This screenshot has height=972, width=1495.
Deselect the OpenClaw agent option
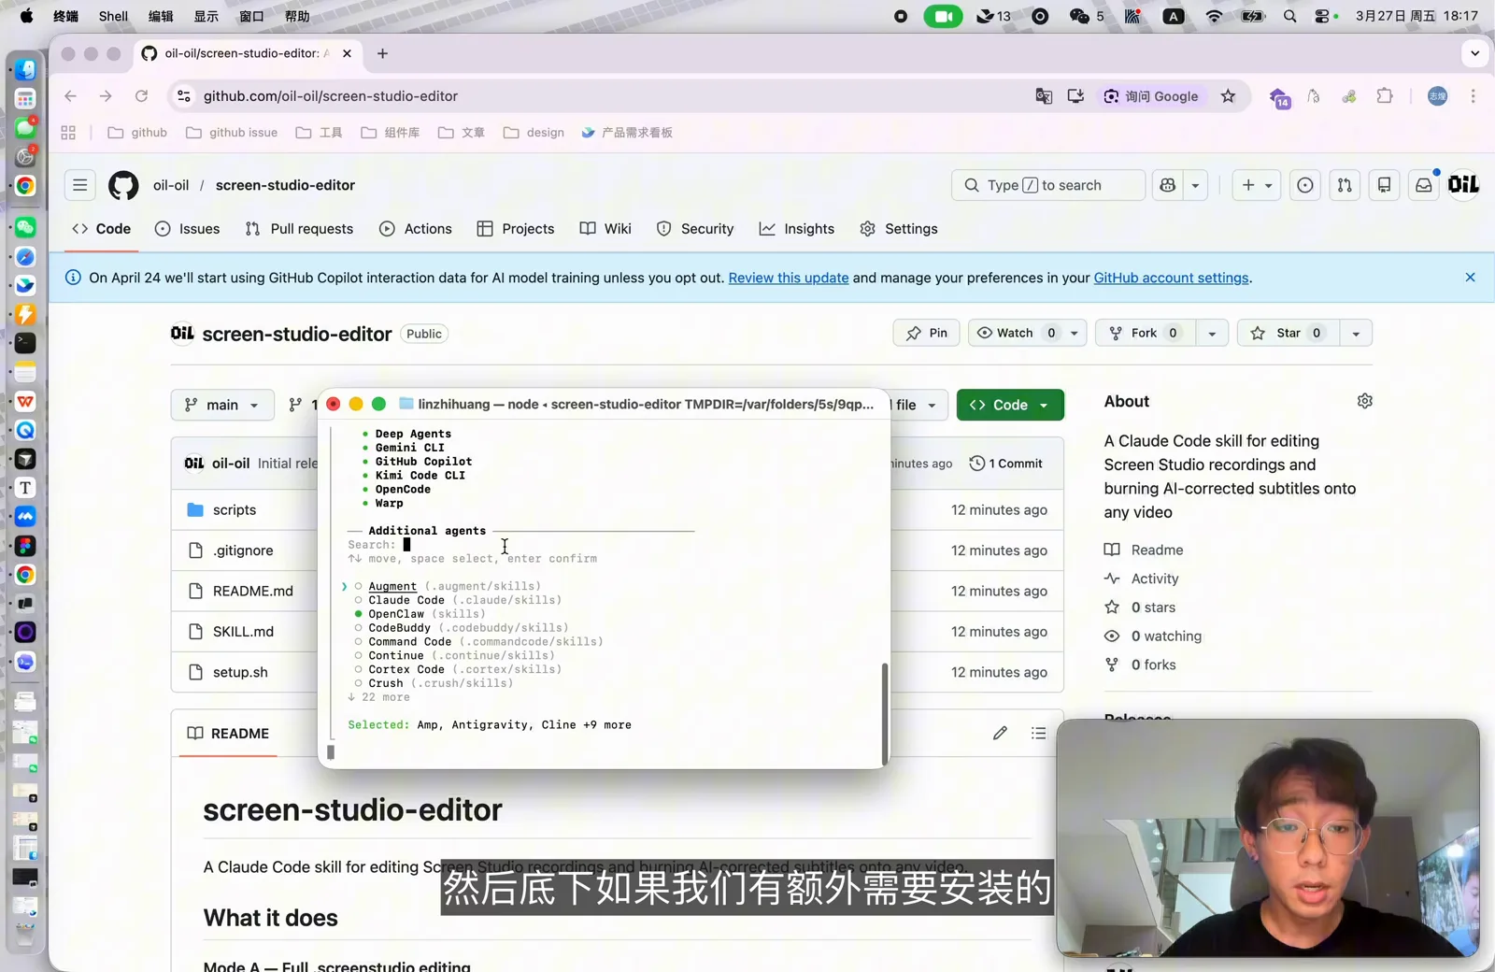coord(359,614)
